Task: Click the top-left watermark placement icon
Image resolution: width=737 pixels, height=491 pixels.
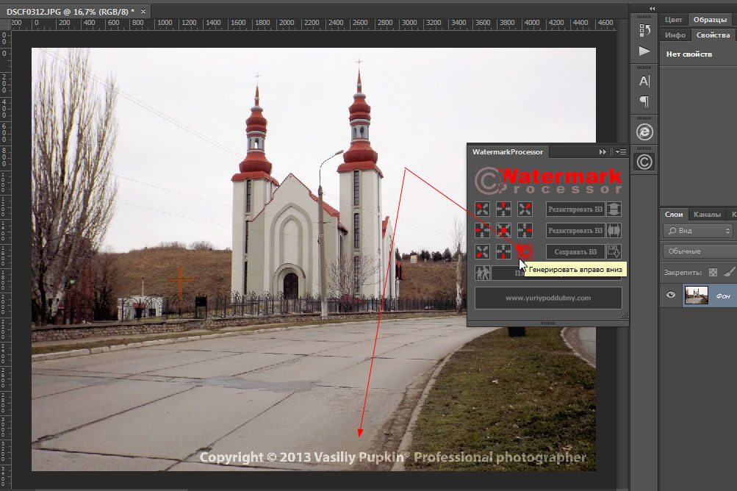Action: coord(482,209)
